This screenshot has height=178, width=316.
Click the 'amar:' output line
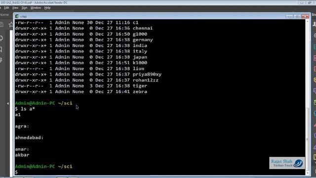click(x=22, y=149)
